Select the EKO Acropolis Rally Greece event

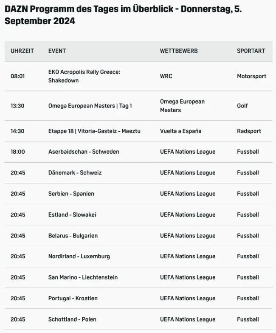tap(84, 76)
